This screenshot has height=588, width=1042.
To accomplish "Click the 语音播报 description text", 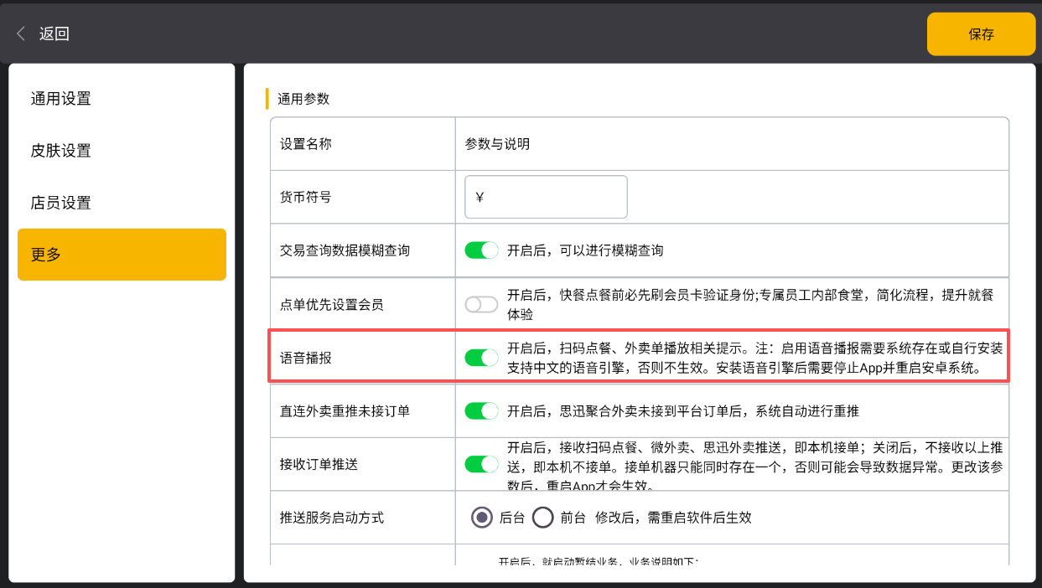I will pyautogui.click(x=754, y=358).
